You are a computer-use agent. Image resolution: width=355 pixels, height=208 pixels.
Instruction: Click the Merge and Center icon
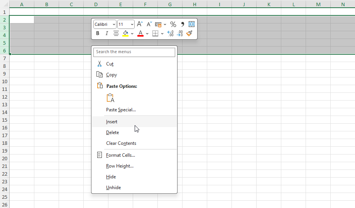click(x=191, y=24)
